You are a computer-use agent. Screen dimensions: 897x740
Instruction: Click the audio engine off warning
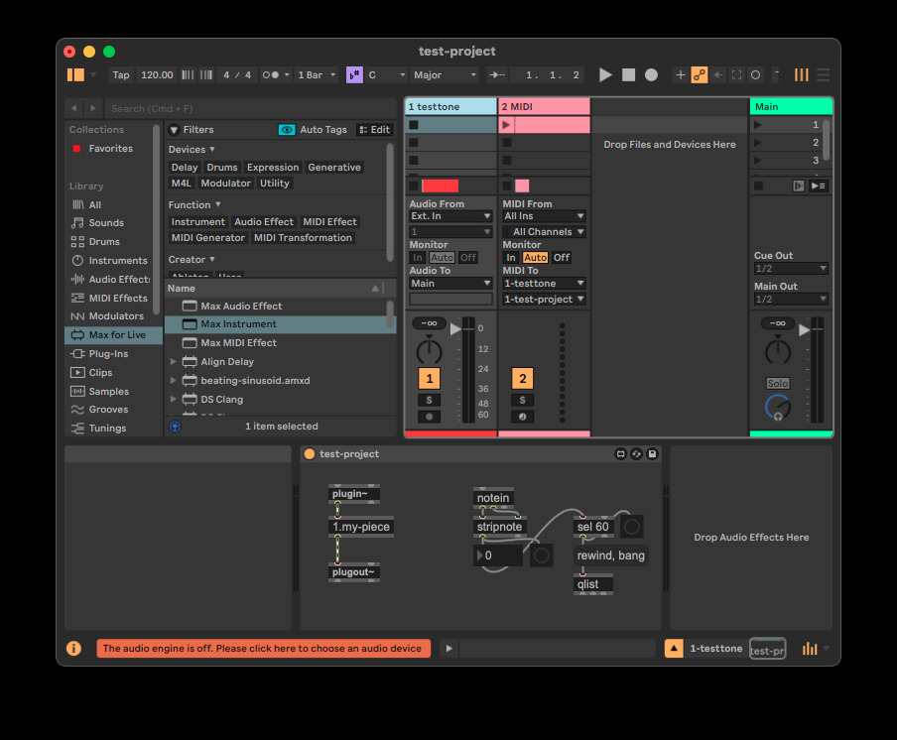[263, 649]
